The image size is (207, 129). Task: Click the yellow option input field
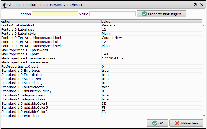55,14
